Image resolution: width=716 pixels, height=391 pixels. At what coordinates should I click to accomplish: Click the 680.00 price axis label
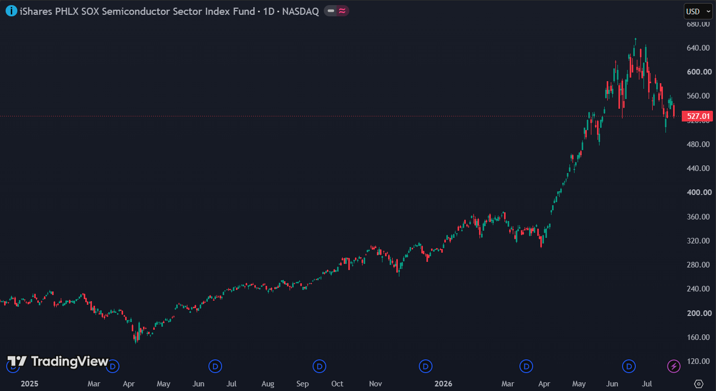pos(699,24)
